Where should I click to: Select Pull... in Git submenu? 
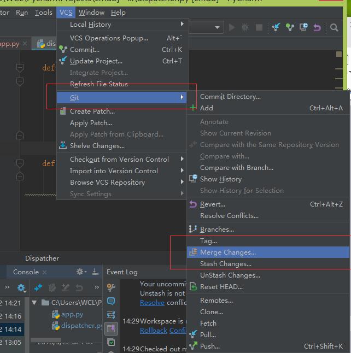tap(268, 335)
